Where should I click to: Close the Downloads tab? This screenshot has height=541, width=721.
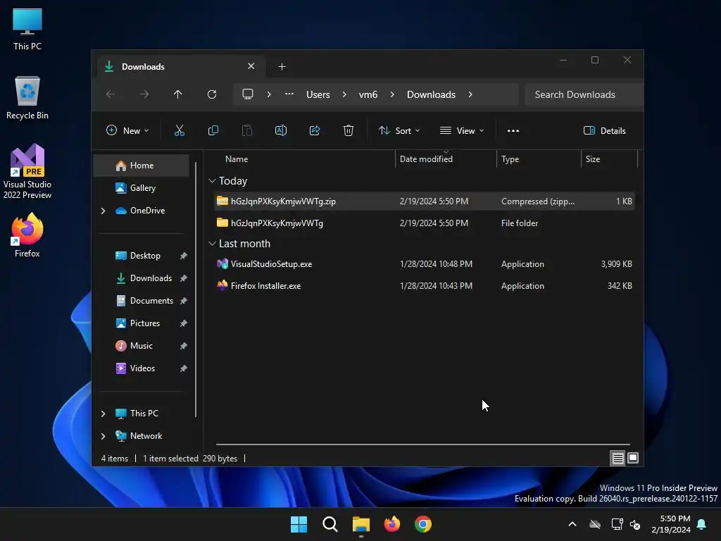pos(251,66)
